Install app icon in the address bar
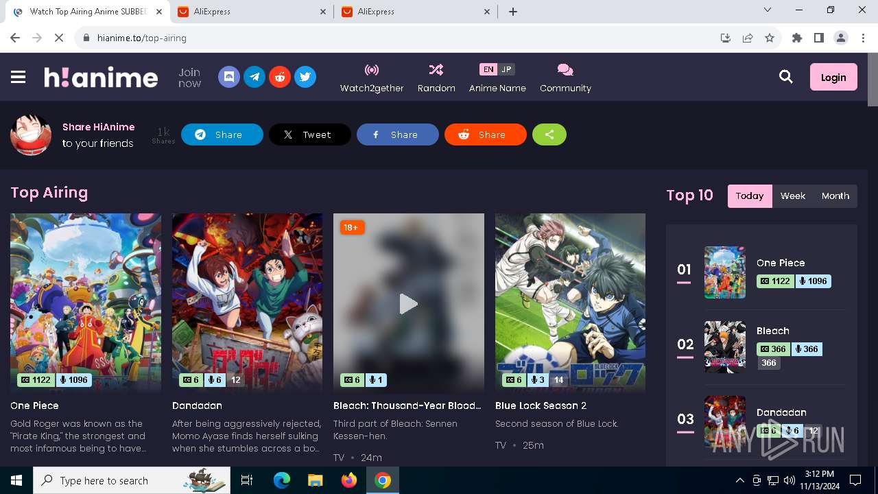 point(726,38)
